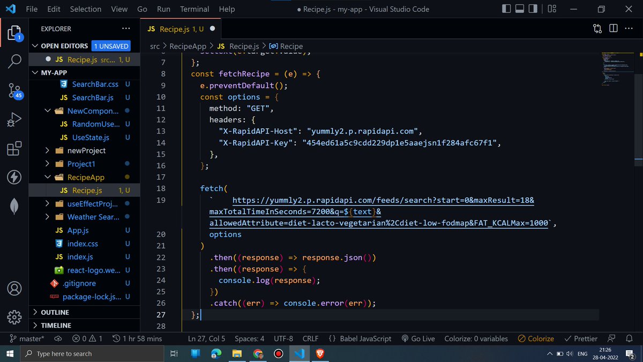Click Synchronize Changes cloud icon in status bar

58,338
